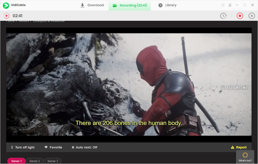
Task: Maximize the VidiCable window
Action: tap(245, 5)
